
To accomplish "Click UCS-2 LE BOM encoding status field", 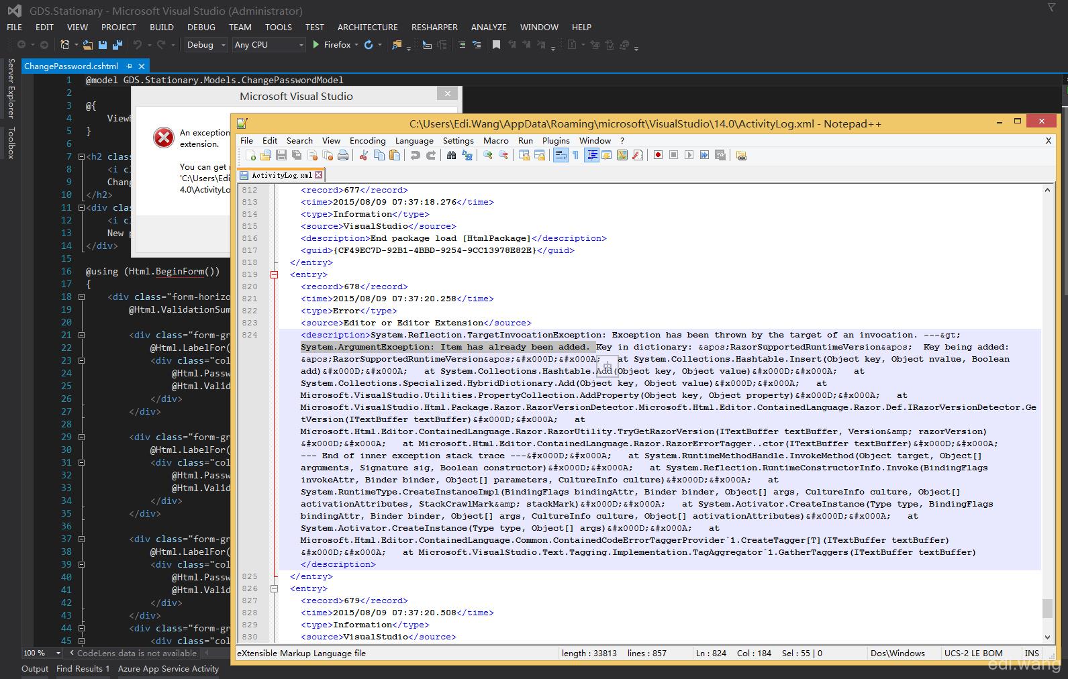I will [973, 653].
